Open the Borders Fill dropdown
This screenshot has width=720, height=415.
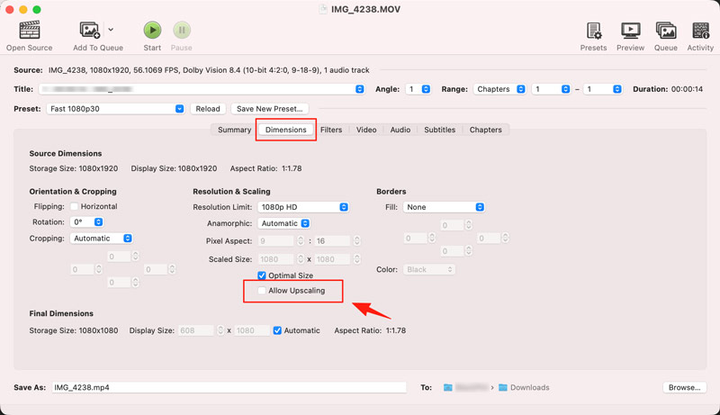443,207
